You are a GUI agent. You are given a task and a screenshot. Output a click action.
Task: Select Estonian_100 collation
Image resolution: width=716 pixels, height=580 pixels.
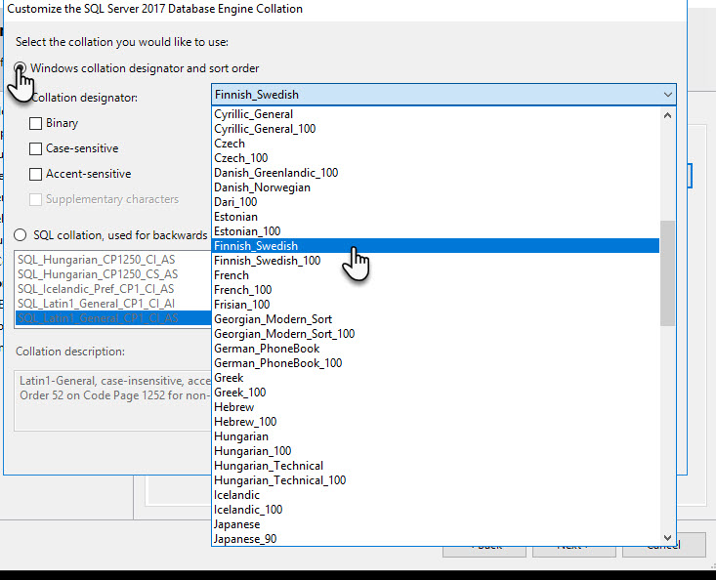click(x=436, y=230)
